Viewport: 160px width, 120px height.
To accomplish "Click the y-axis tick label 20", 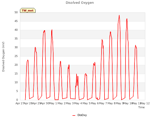I will [x=16, y=65].
